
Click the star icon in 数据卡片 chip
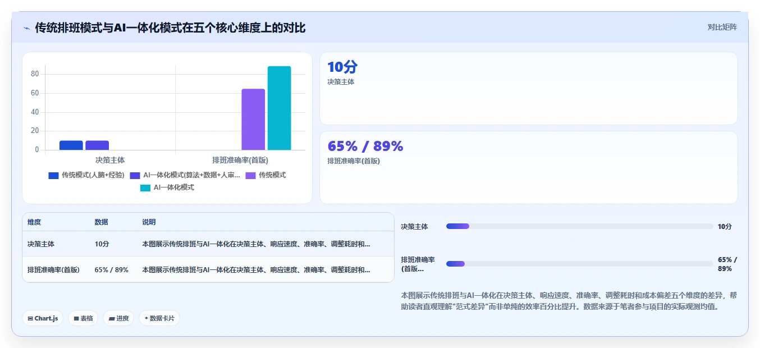pos(146,318)
